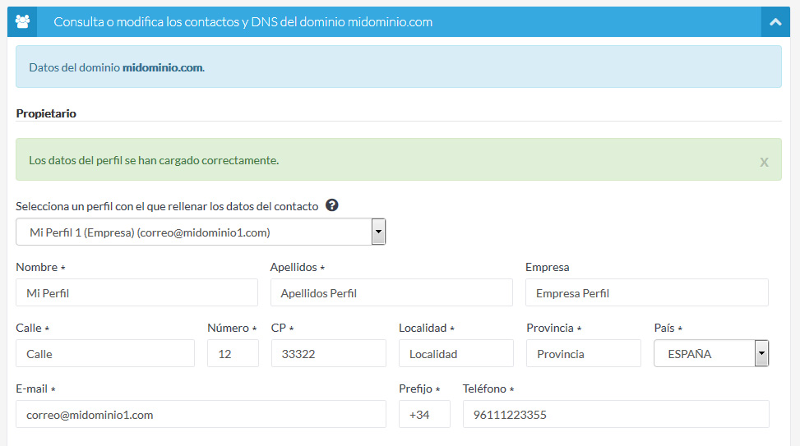Select the Número input box
Image resolution: width=800 pixels, height=446 pixels.
coord(233,354)
